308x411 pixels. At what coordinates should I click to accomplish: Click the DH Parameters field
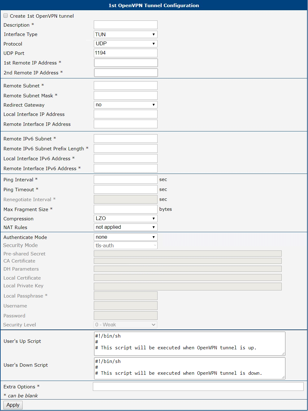pos(188,269)
